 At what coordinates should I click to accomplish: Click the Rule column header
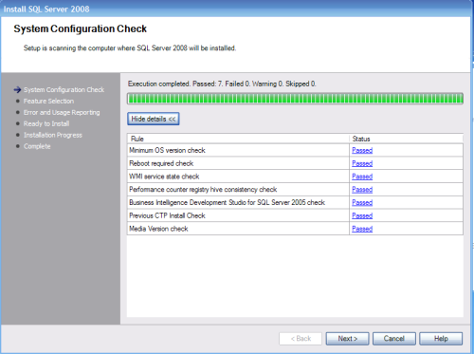pyautogui.click(x=238, y=139)
